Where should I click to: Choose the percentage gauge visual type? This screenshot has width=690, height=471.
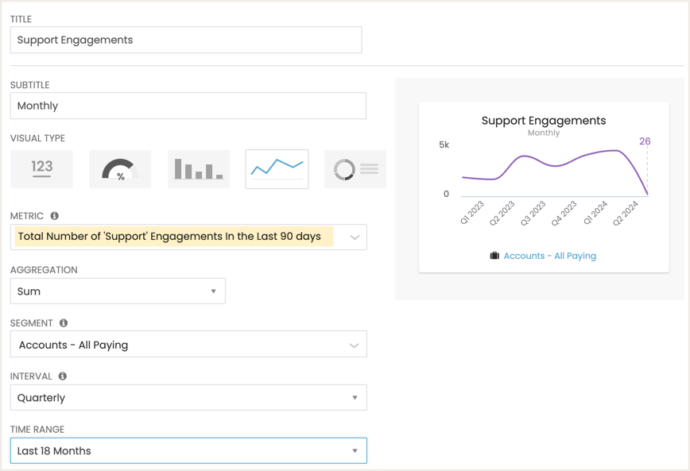[120, 169]
